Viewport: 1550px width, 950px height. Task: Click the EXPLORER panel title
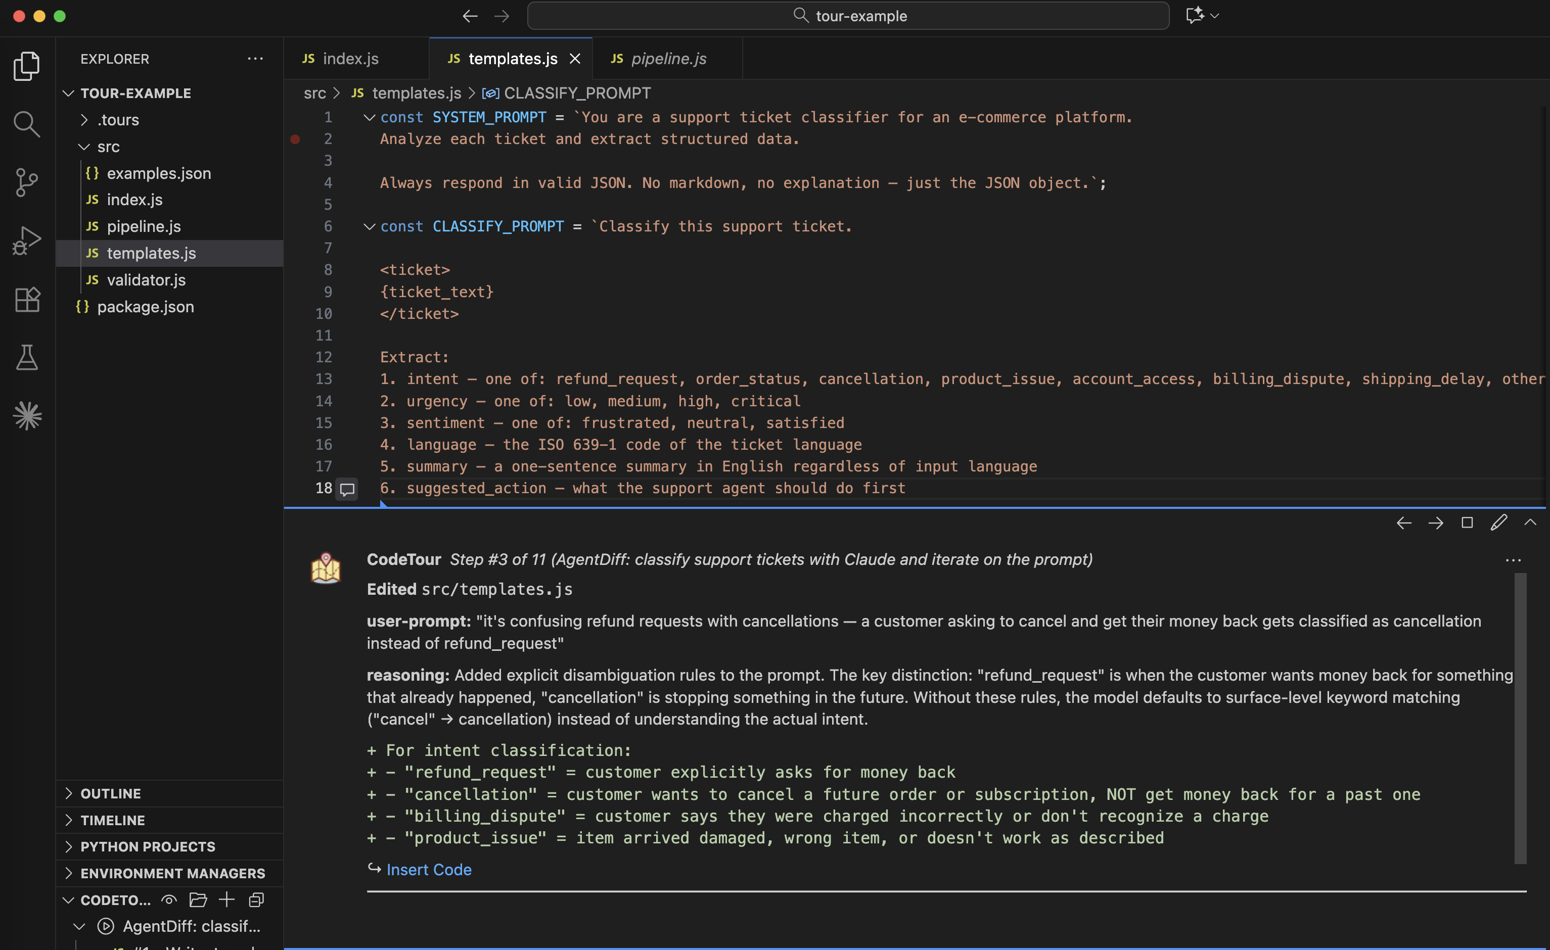click(x=114, y=59)
